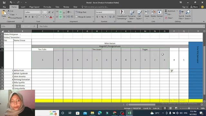Switch to the Review tab
The image size is (206, 116).
66,7
